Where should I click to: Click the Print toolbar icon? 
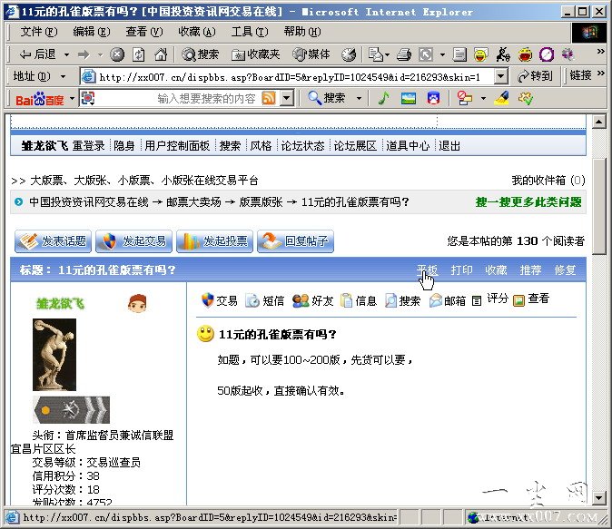click(404, 54)
